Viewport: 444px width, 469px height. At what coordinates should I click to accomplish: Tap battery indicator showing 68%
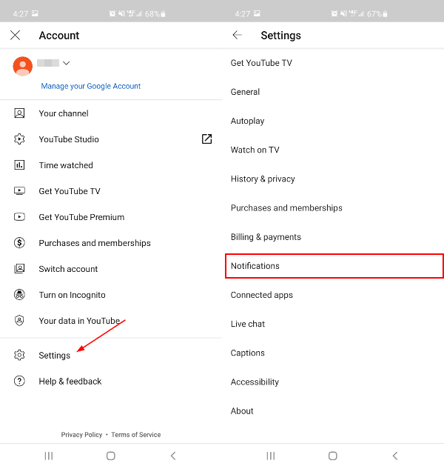pyautogui.click(x=155, y=14)
